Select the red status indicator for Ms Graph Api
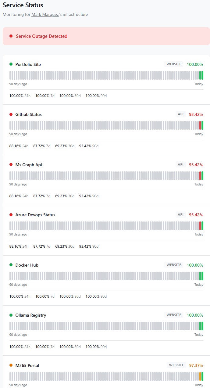210x388 pixels. [11, 165]
